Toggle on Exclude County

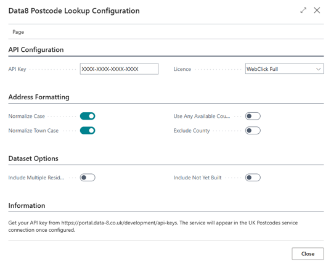[253, 131]
